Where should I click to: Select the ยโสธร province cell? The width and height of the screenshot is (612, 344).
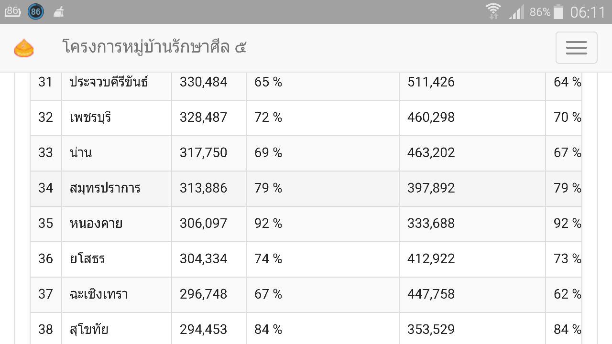117,259
